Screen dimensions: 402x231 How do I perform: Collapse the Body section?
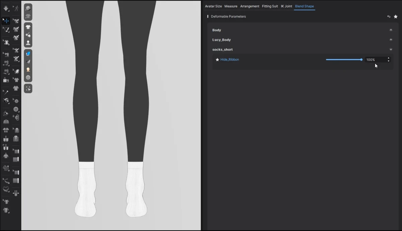pyautogui.click(x=391, y=30)
